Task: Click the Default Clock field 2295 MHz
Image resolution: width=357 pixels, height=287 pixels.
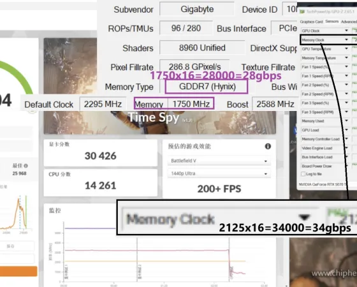Action: point(103,105)
